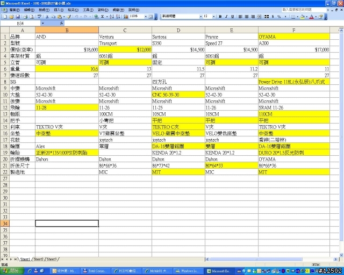Viewport: 344px width, 275px height.
Task: Click Select All corner button
Action: click(5, 30)
